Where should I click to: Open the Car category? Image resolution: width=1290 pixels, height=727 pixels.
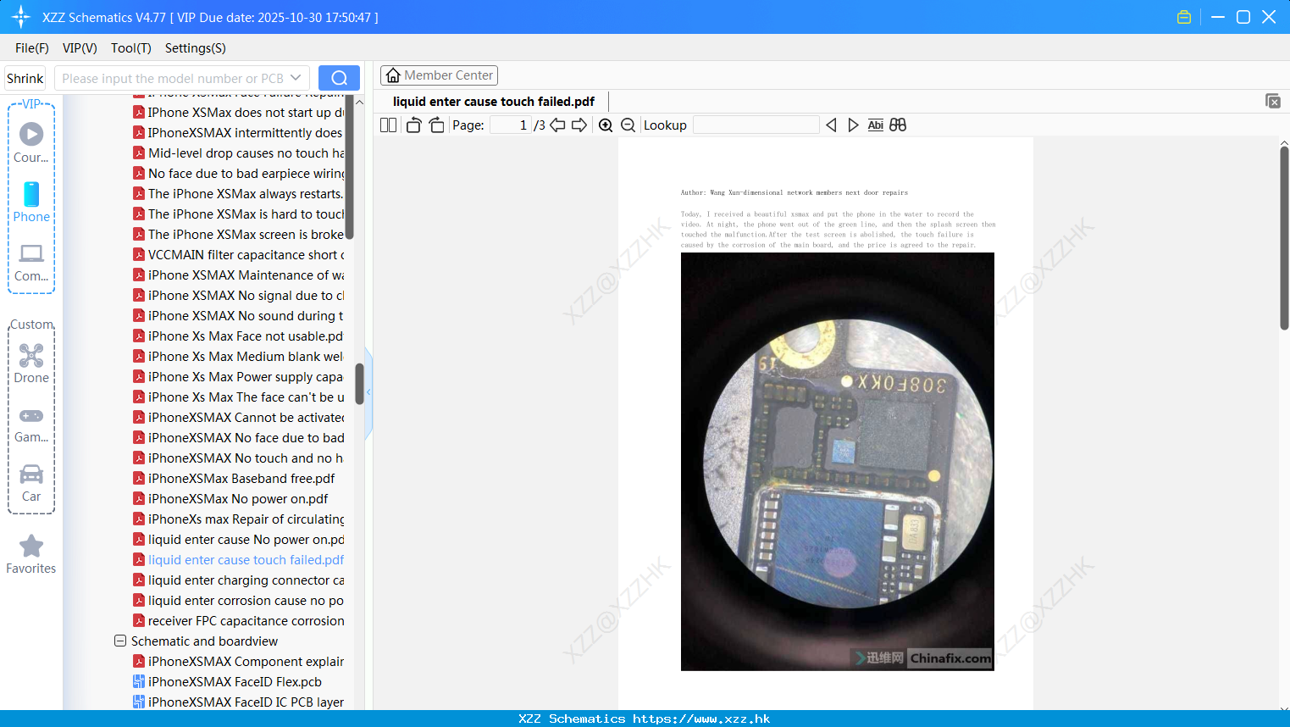[x=31, y=483]
